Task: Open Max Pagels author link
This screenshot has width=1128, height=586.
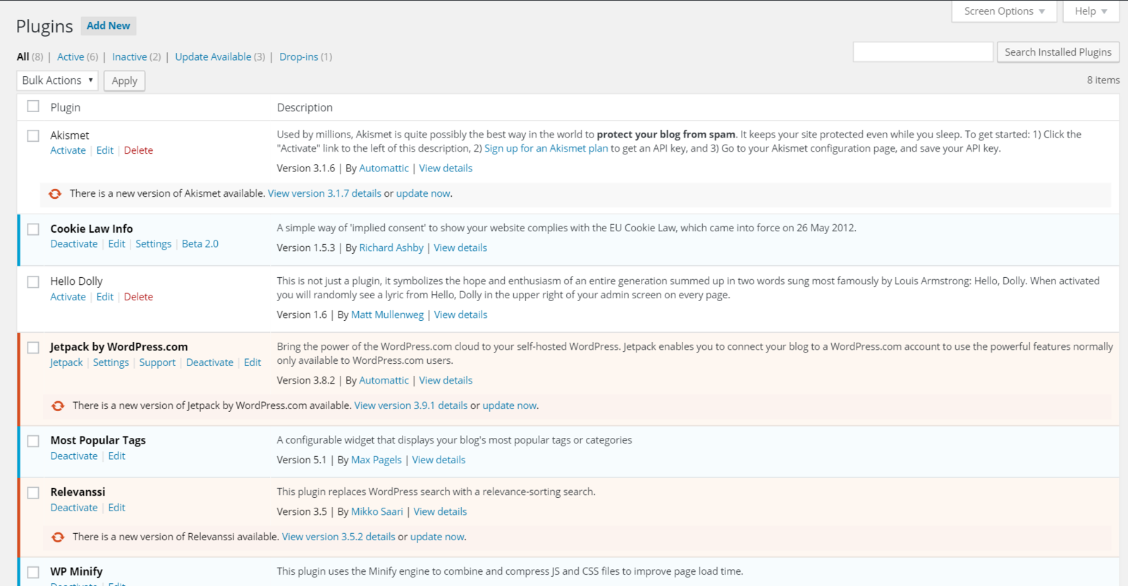Action: point(376,460)
